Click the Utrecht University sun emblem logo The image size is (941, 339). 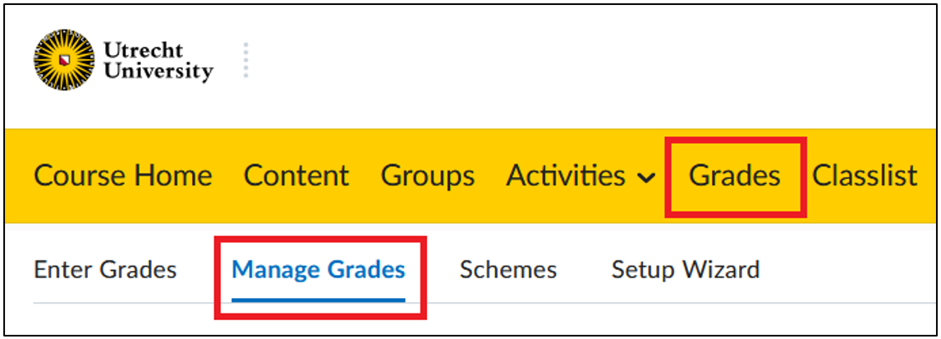tap(63, 59)
